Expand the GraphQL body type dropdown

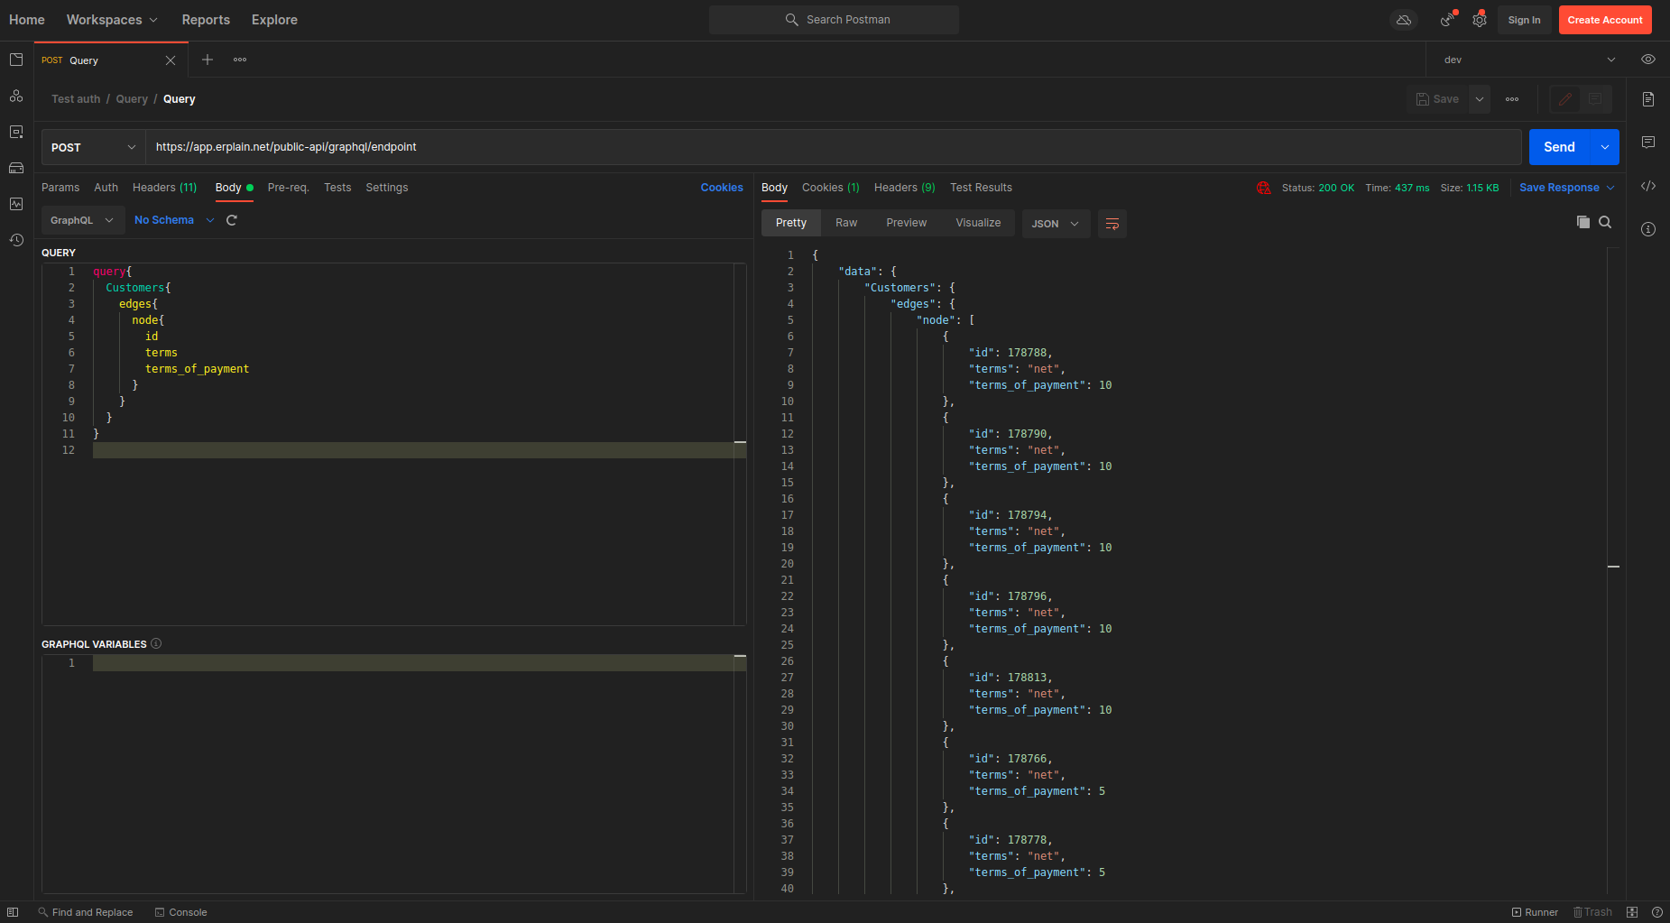pos(82,220)
